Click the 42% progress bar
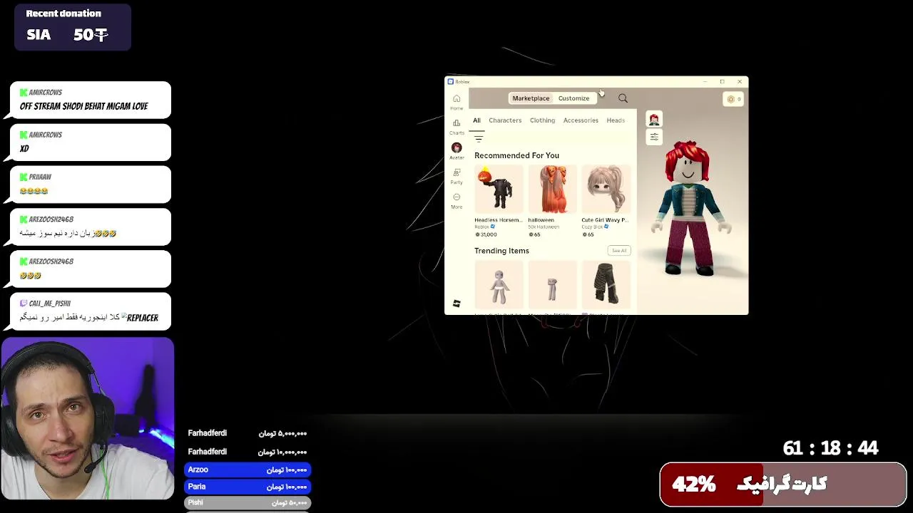The image size is (913, 513). pyautogui.click(x=783, y=484)
